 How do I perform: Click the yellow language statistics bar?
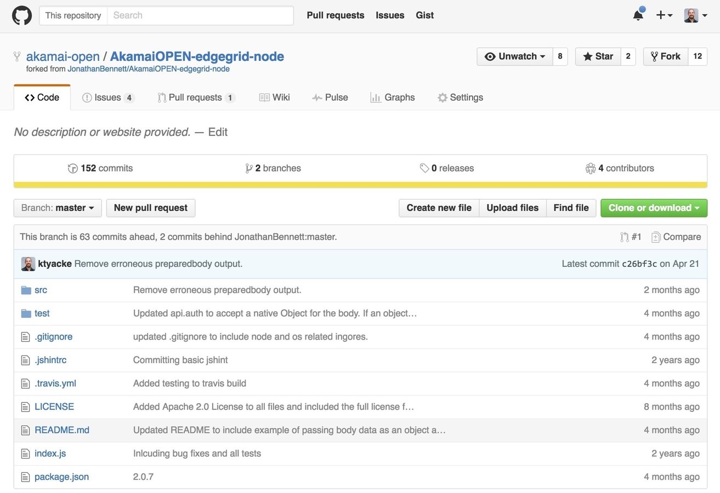(360, 185)
